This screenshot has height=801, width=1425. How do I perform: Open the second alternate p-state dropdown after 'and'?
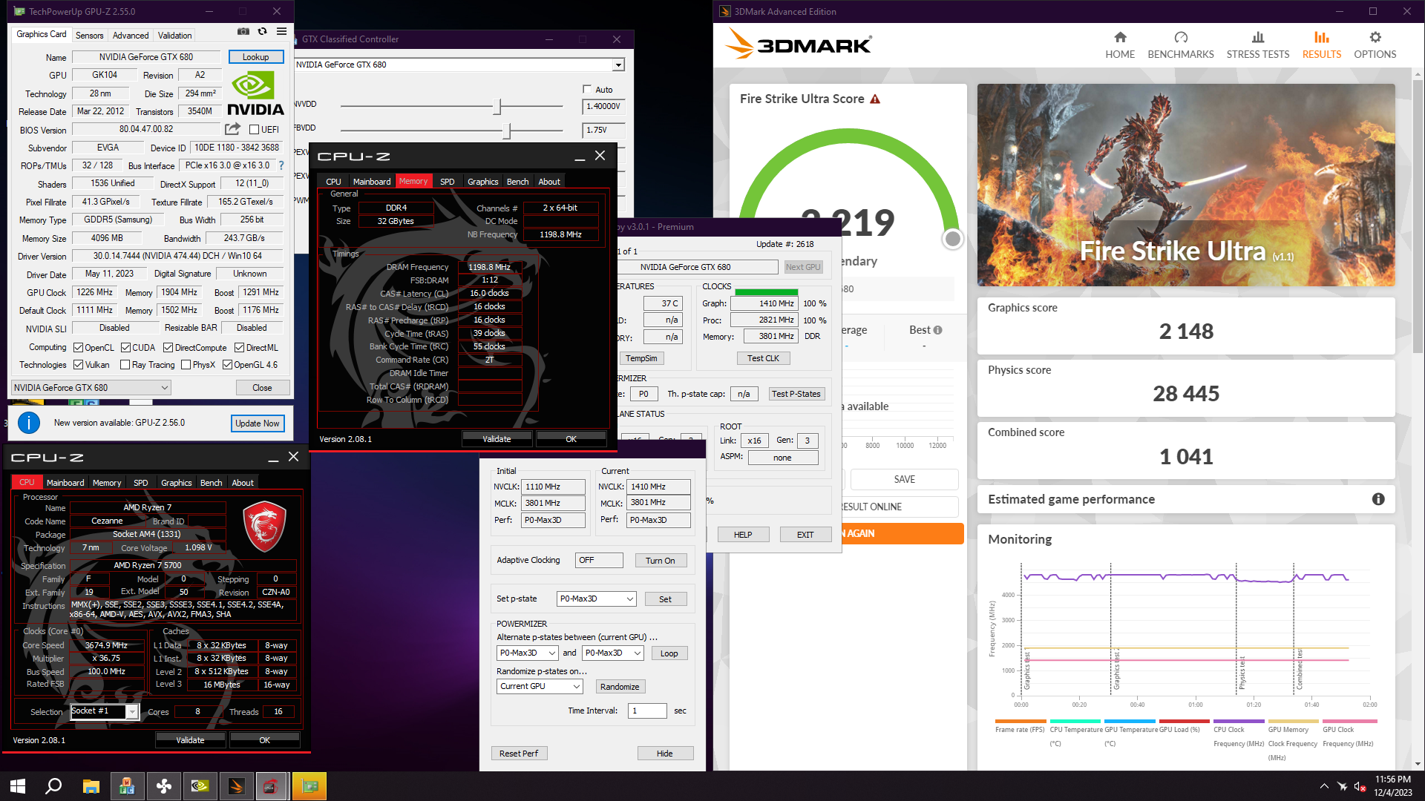[x=612, y=653]
